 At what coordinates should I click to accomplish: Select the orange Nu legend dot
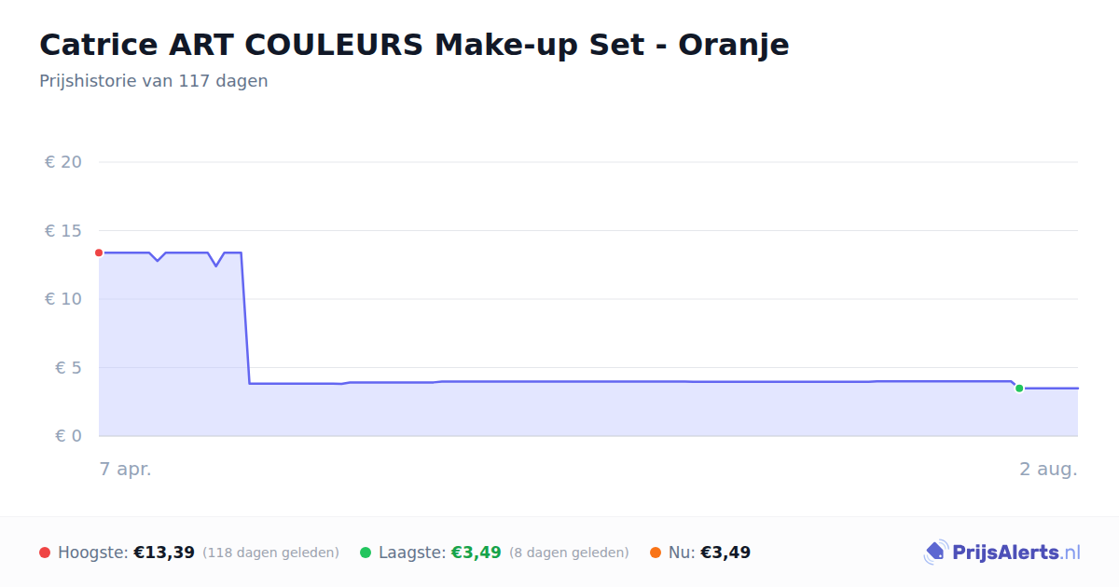tap(656, 553)
